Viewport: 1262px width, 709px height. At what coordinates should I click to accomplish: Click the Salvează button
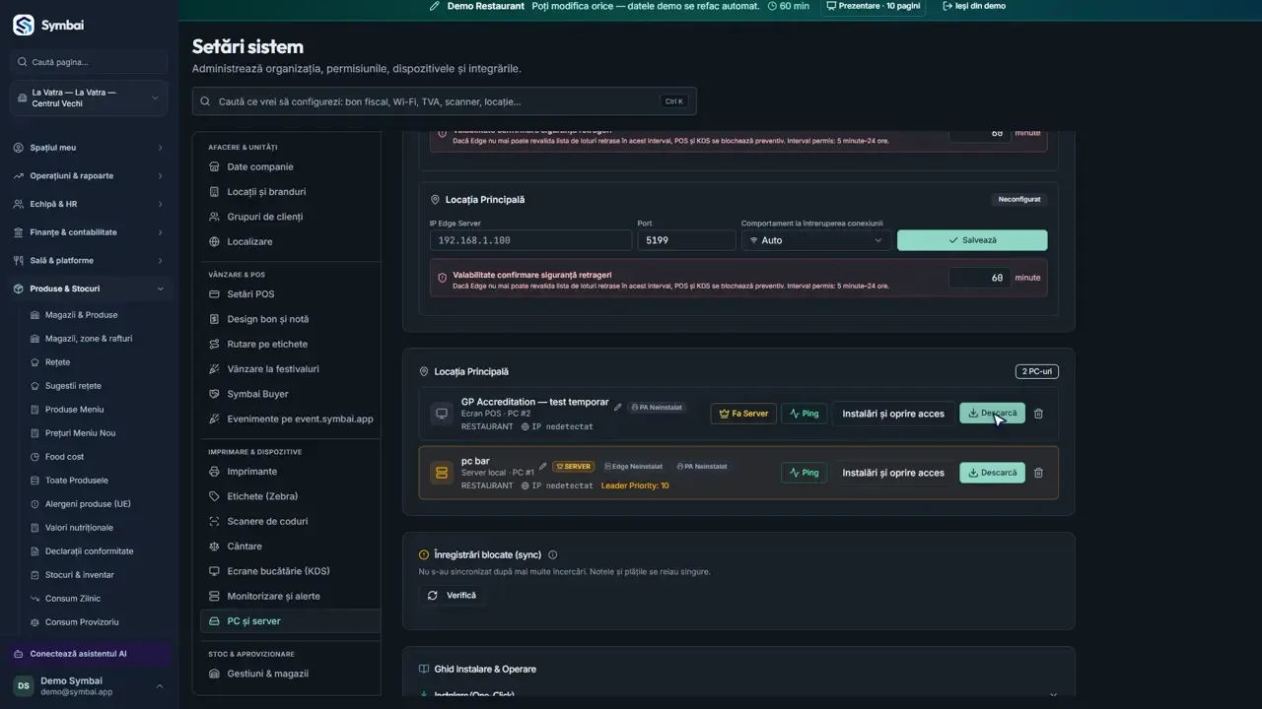(x=972, y=240)
